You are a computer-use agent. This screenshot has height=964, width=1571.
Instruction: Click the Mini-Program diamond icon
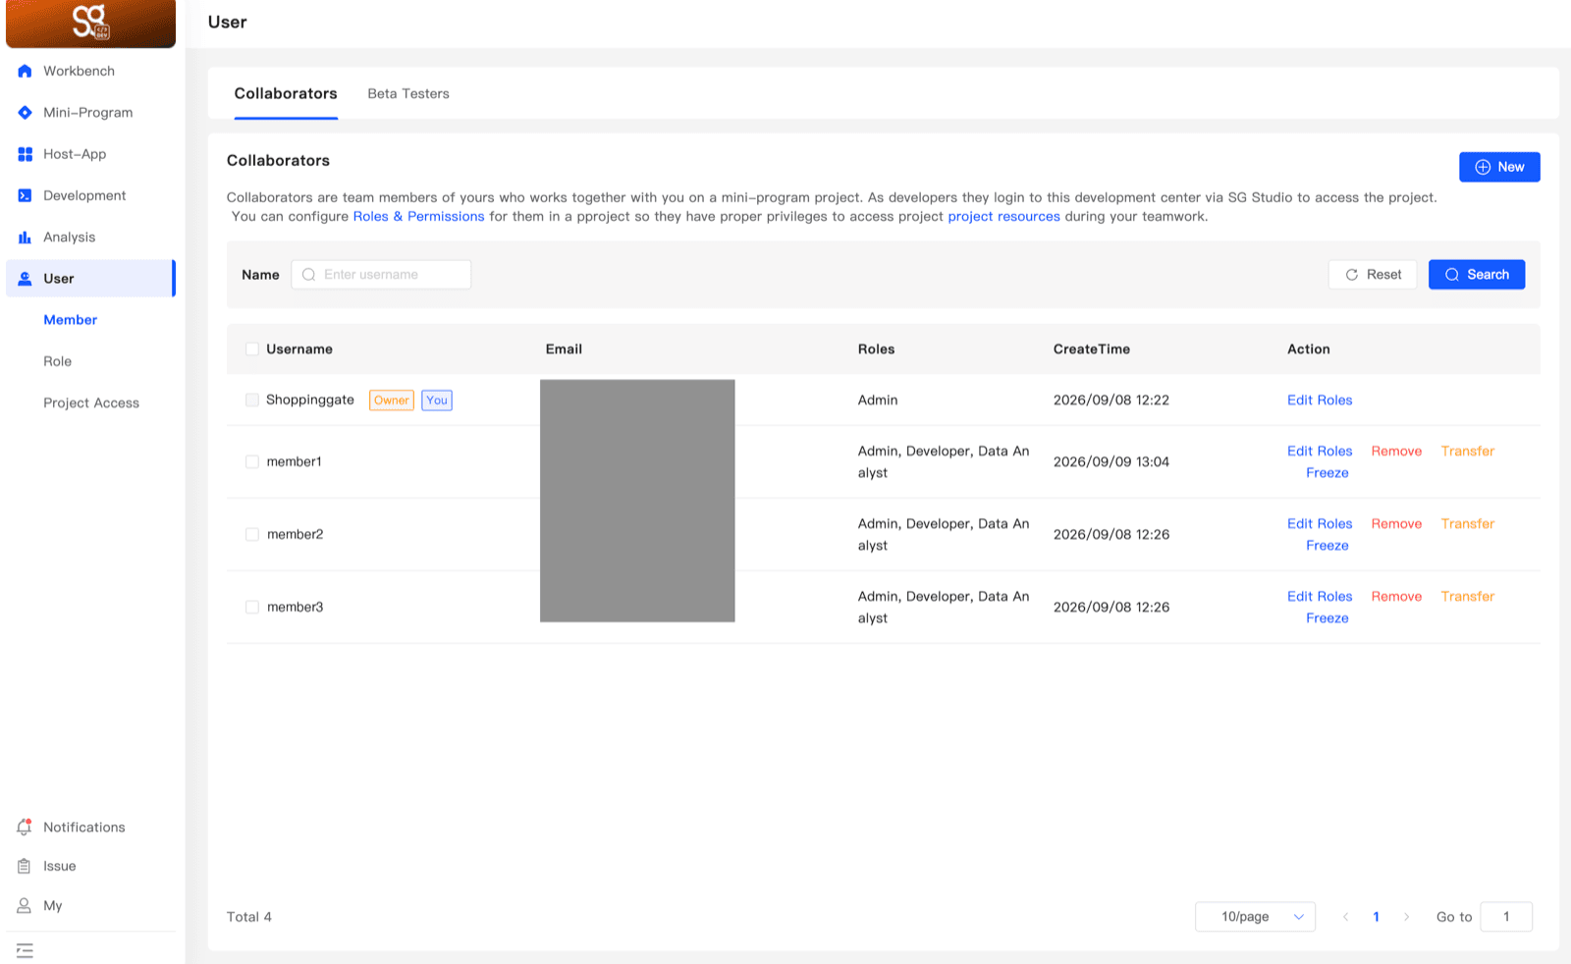click(x=25, y=113)
